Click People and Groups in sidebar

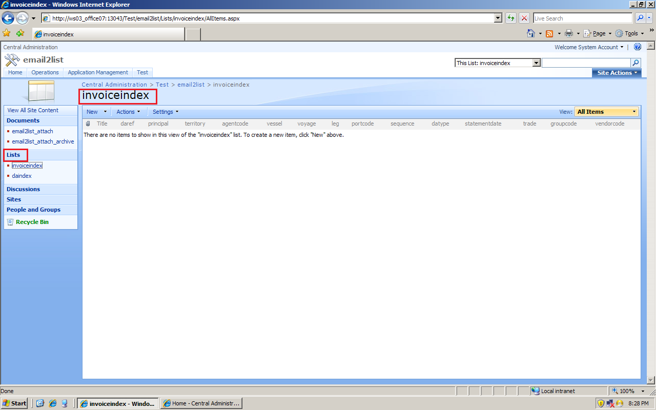(33, 210)
